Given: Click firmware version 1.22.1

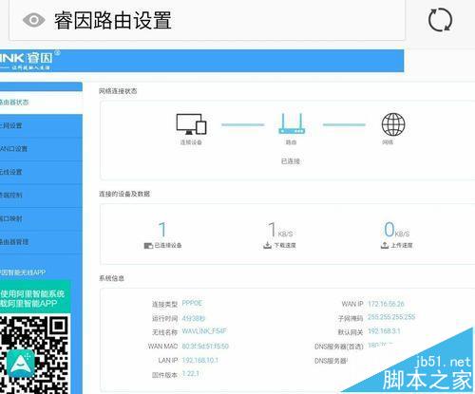Looking at the screenshot, I should coord(190,374).
